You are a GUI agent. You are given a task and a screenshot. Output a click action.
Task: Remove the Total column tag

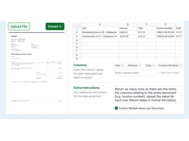click(x=153, y=65)
